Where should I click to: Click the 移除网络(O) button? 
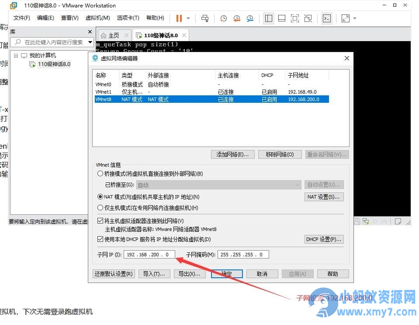point(280,154)
